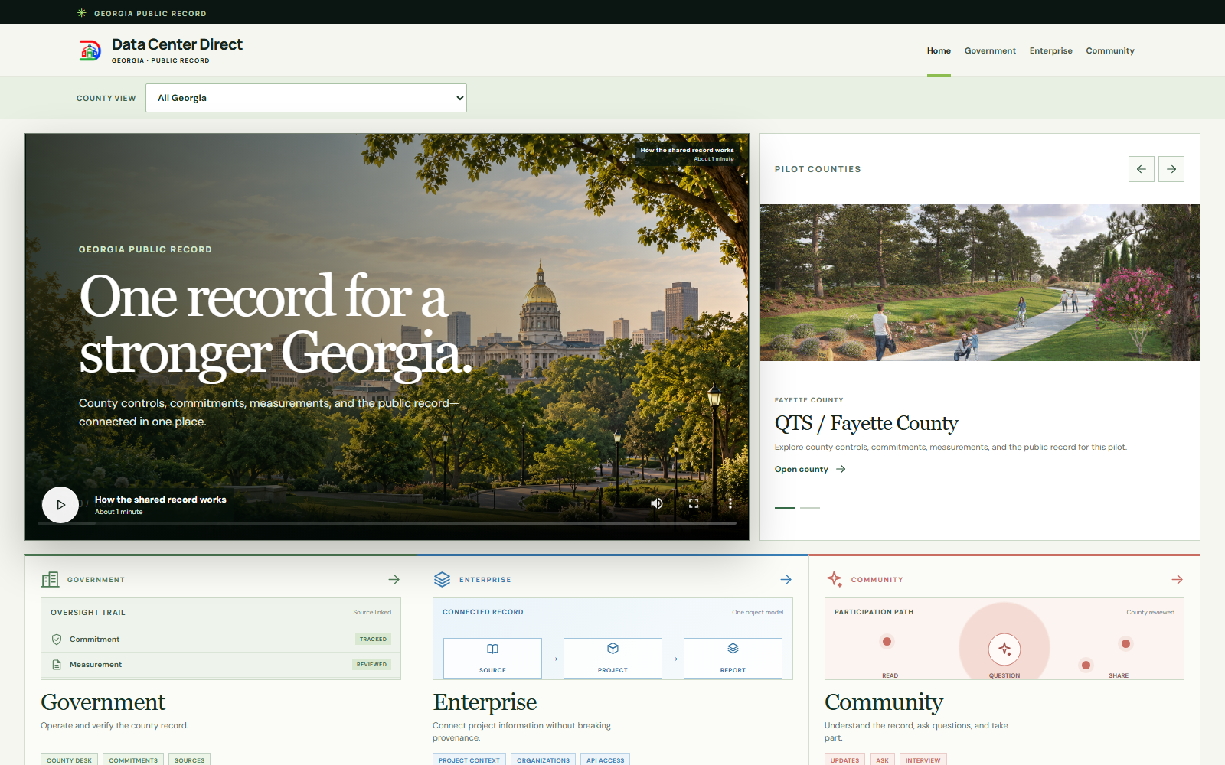1225x765 pixels.
Task: Play the shared record video
Action: click(x=60, y=505)
